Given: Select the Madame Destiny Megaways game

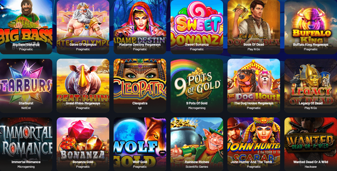Looking at the screenshot, I should coord(140,27).
